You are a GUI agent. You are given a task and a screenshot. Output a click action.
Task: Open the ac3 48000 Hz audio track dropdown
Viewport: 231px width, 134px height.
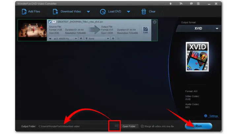(x=76, y=39)
